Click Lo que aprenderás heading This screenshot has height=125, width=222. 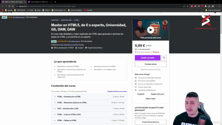pos(65,62)
